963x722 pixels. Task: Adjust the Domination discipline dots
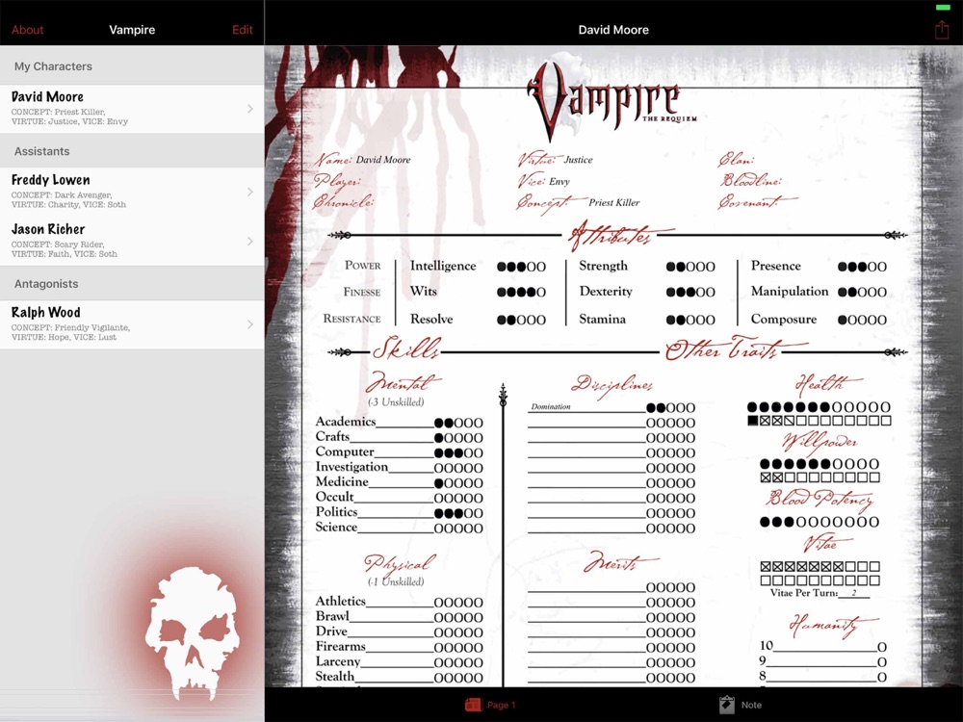point(670,407)
